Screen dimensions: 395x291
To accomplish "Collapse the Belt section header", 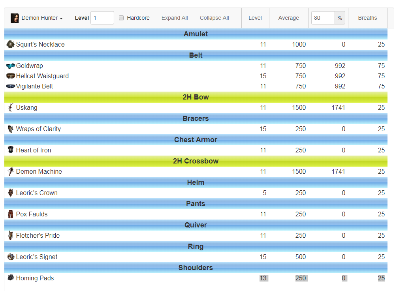I will click(196, 55).
